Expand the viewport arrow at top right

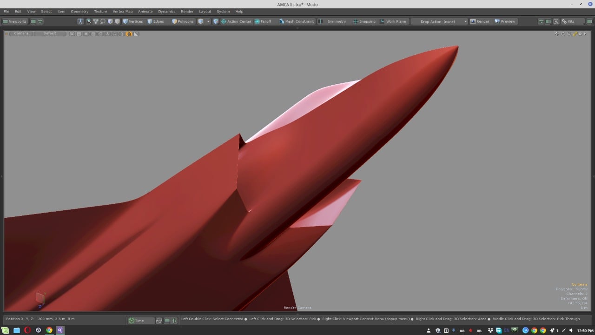[x=585, y=34]
